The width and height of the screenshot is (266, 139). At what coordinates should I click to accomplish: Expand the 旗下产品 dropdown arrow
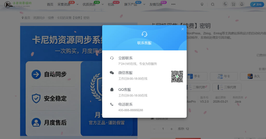coord(144,4)
